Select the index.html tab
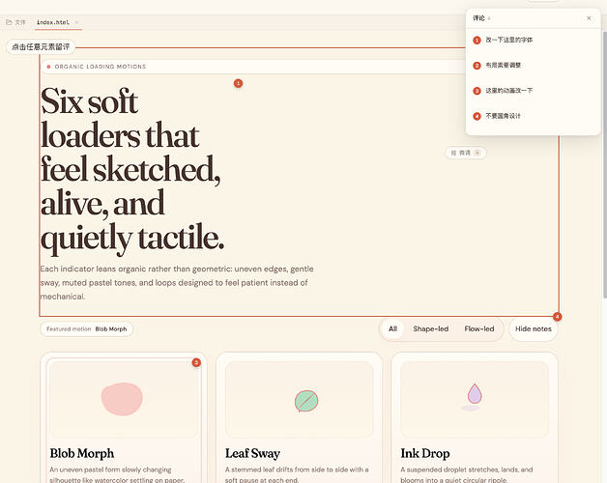Screen dimensions: 607x483 click(53, 22)
